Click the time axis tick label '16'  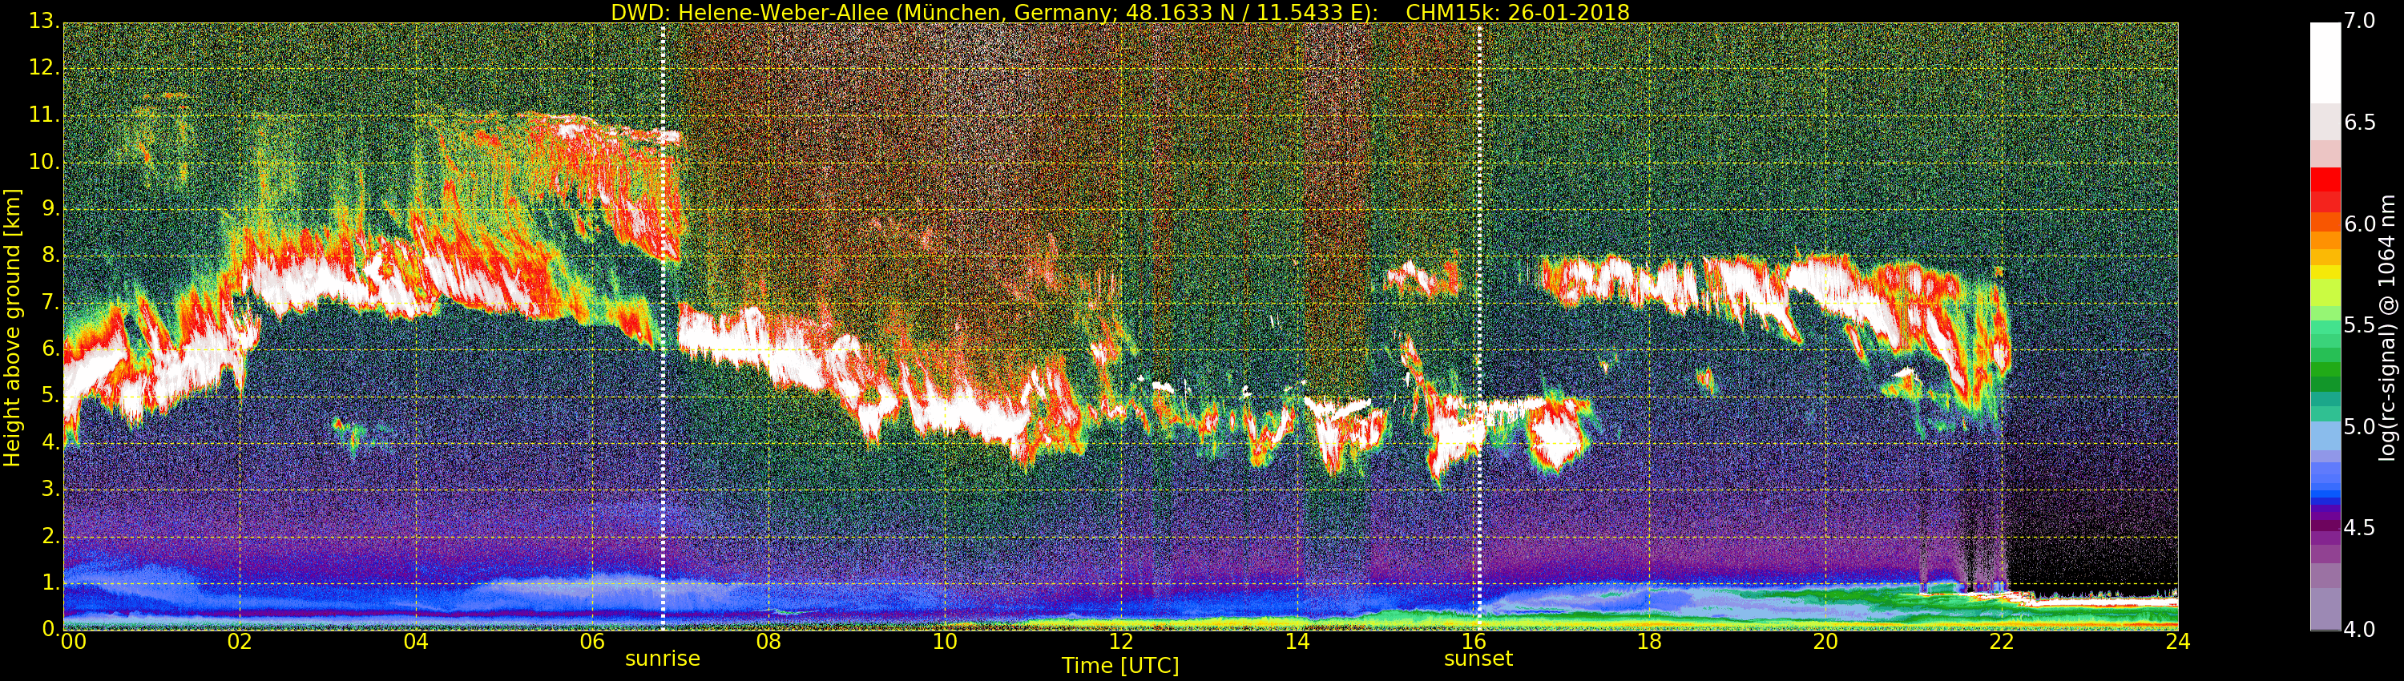(x=1474, y=641)
